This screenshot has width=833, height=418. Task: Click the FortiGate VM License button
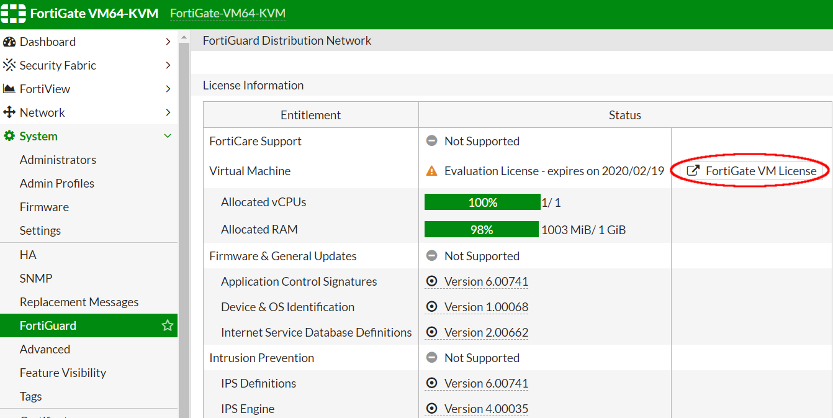tap(752, 171)
